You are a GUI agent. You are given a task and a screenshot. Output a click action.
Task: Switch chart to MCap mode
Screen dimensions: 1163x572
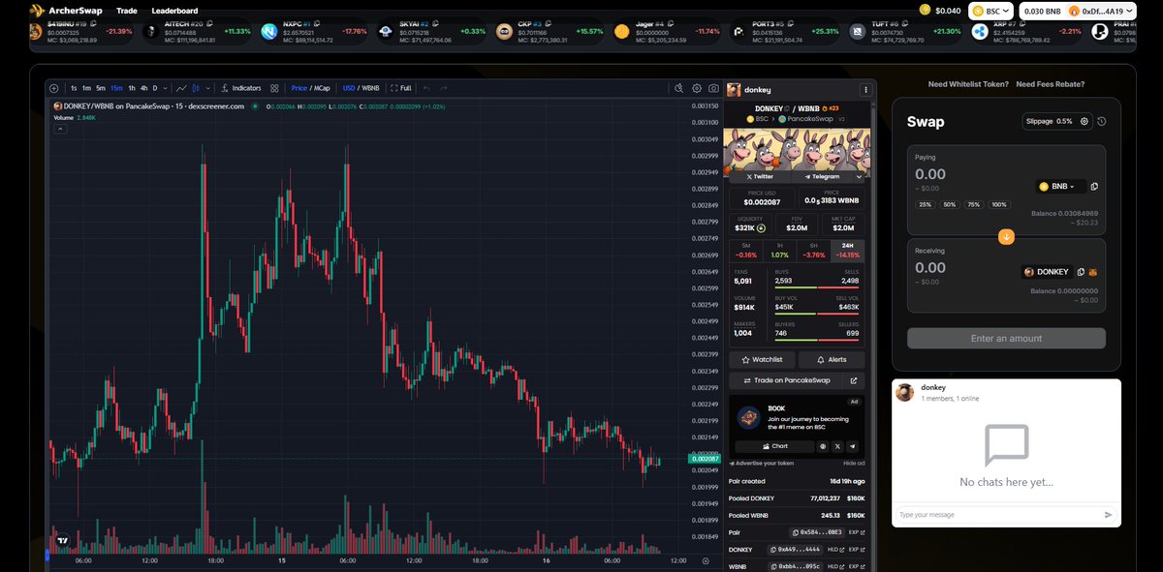pyautogui.click(x=322, y=88)
